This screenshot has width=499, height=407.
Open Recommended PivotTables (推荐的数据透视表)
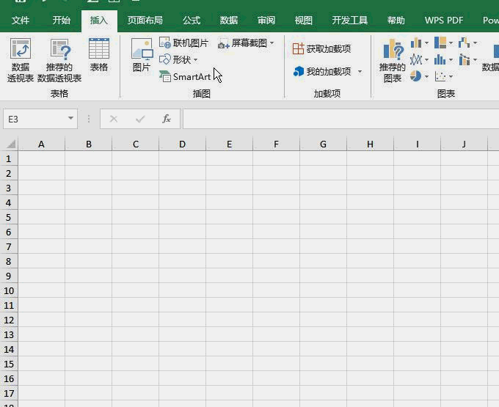pyautogui.click(x=59, y=59)
